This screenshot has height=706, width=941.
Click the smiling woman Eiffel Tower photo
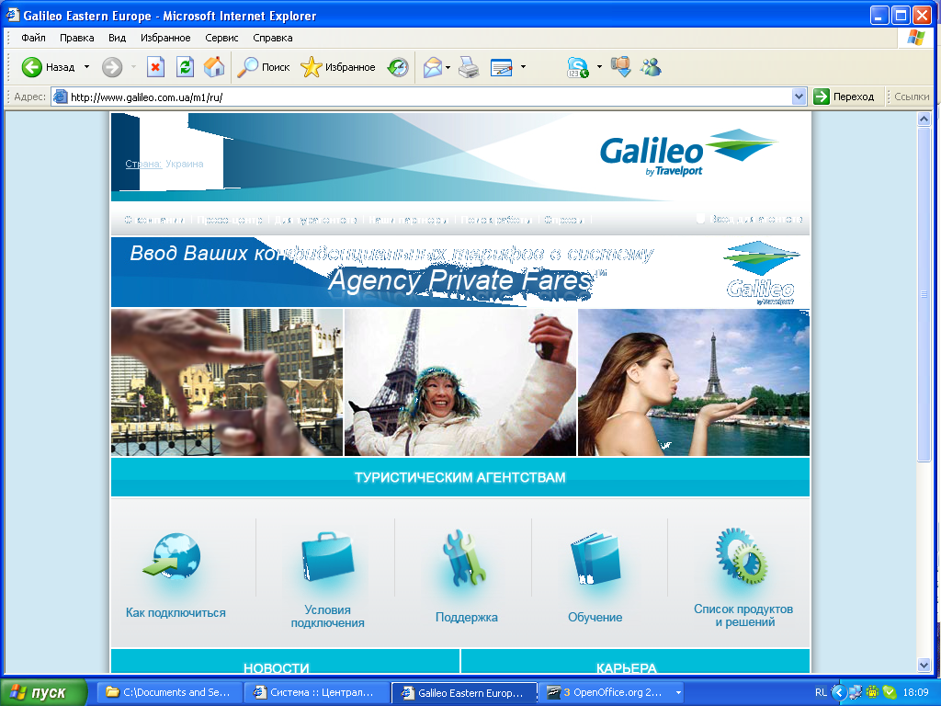pos(460,382)
